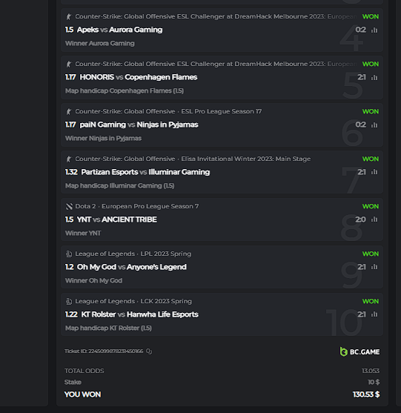Open stats icon for YNT vs ANCIENT TRIBE
Screen dimensions: 401x413
coord(374,219)
